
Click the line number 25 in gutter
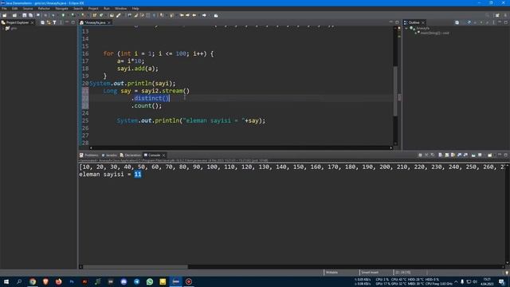click(x=85, y=120)
